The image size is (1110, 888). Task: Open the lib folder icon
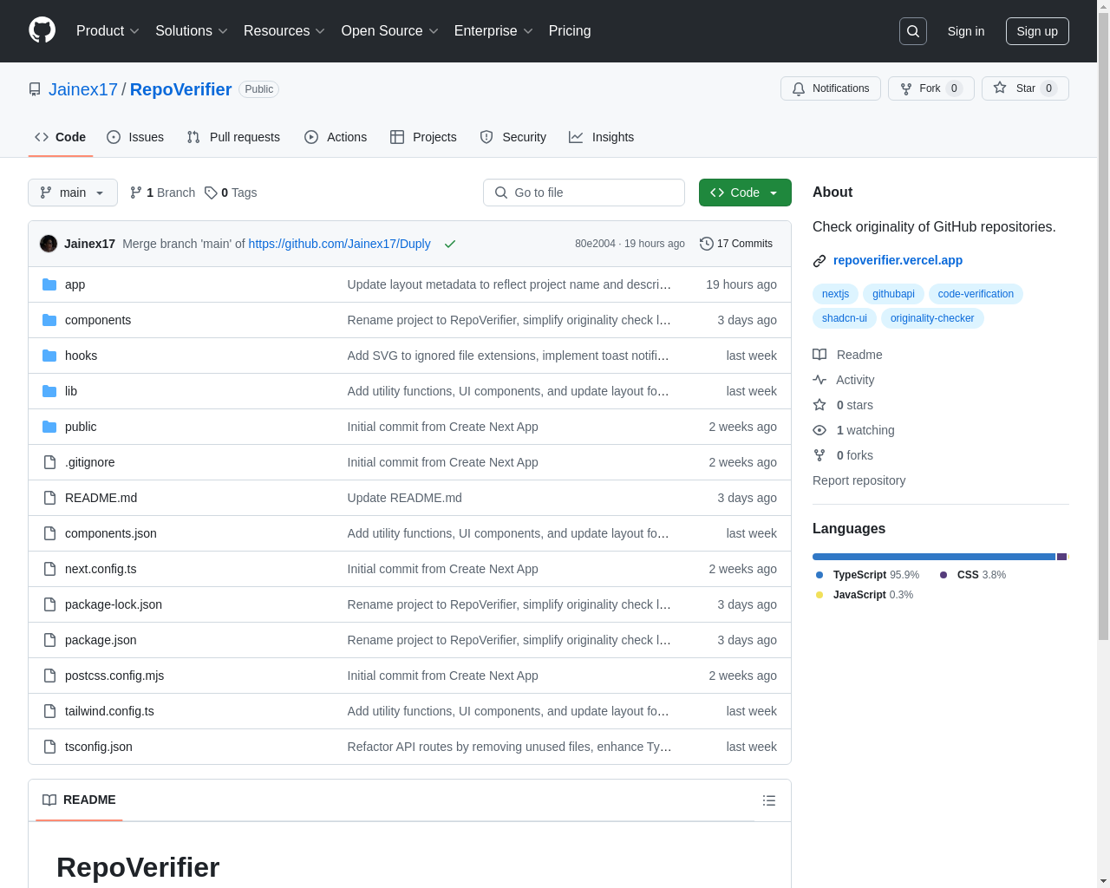[49, 391]
